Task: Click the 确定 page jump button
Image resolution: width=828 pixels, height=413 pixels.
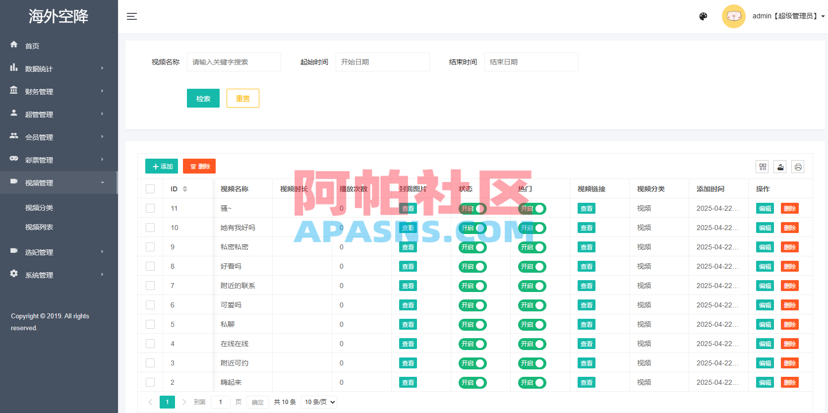Action: click(258, 402)
